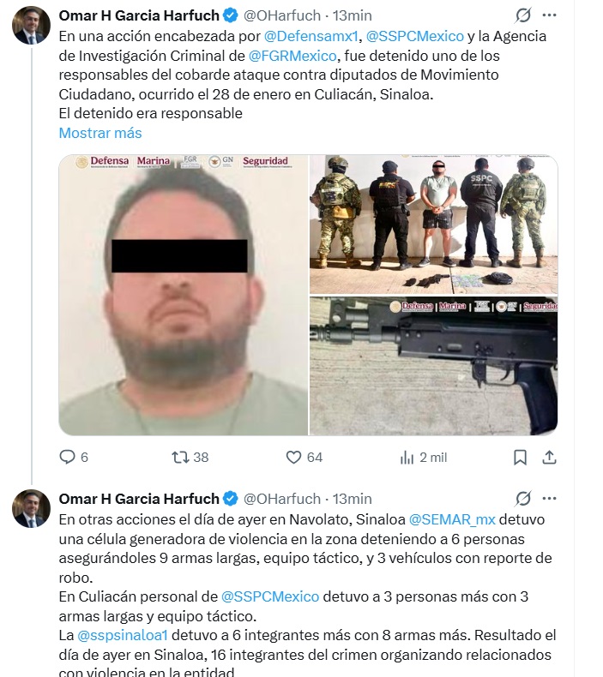Like the first tweet with 64 likes
This screenshot has height=677, width=603.
(x=293, y=458)
